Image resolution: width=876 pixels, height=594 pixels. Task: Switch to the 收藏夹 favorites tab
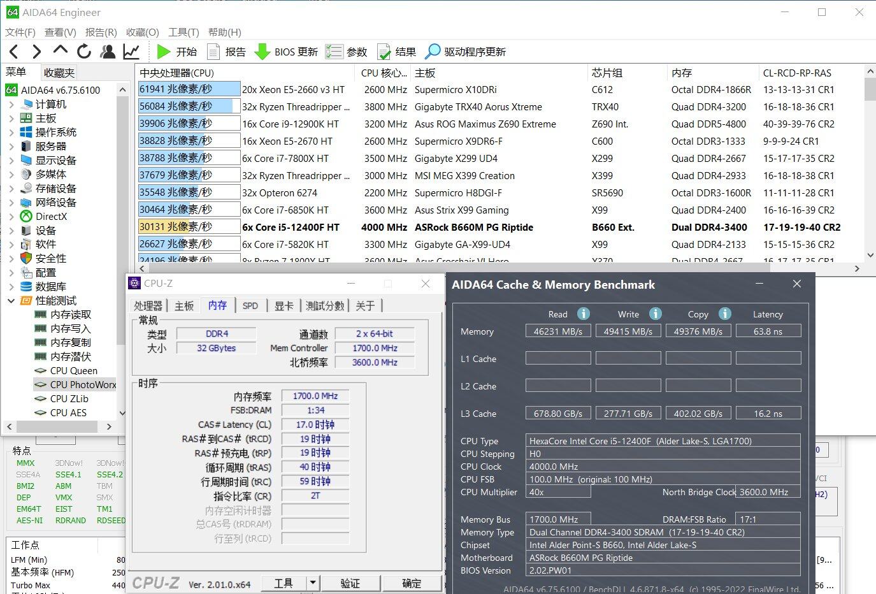point(59,73)
